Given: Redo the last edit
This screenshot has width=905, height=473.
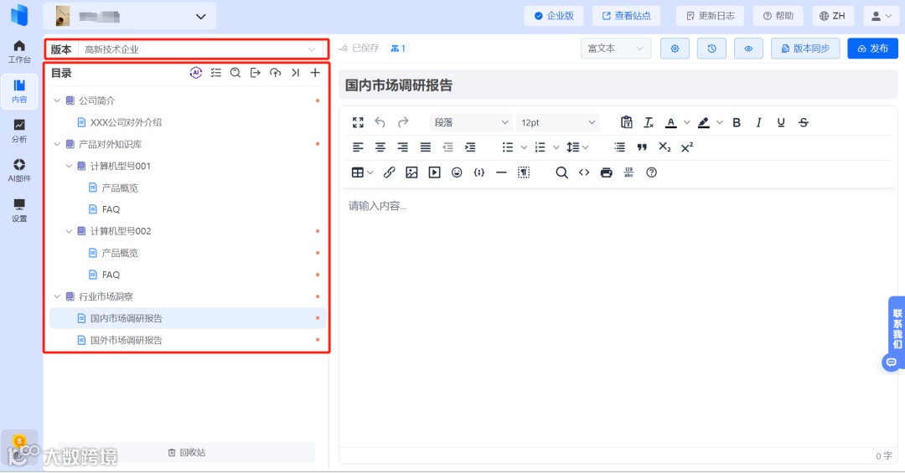Looking at the screenshot, I should [403, 122].
